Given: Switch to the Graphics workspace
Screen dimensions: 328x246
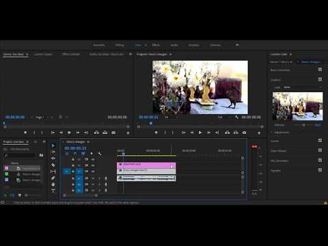Looking at the screenshot, I should point(194,45).
